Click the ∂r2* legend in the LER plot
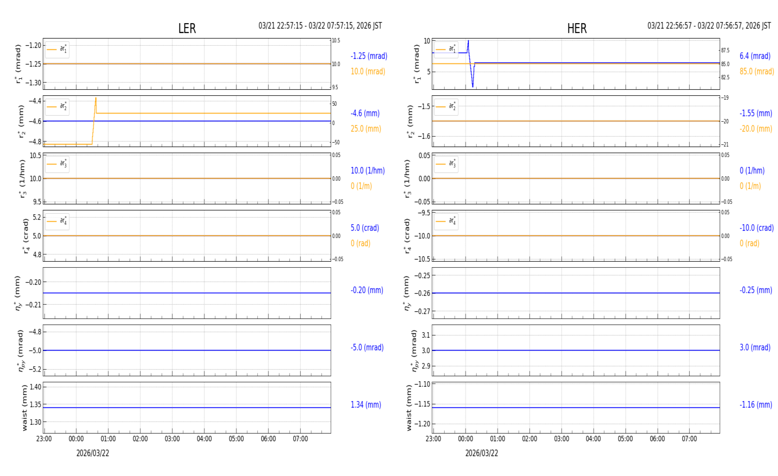The image size is (778, 476). [57, 106]
